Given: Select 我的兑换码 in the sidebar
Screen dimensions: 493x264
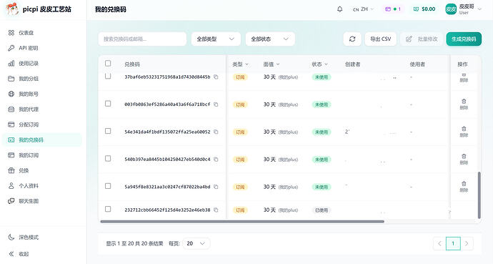Looking at the screenshot, I should (x=42, y=140).
